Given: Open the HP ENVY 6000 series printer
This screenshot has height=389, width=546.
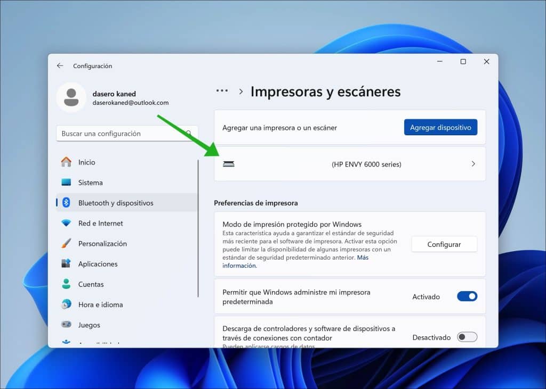Looking at the screenshot, I should click(350, 164).
